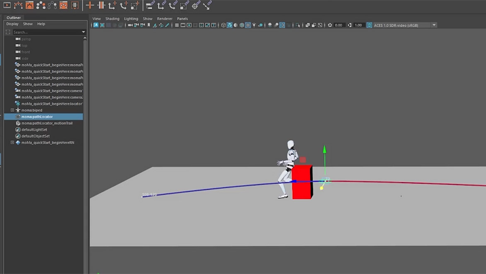Click the key translate shelf icon
Image resolution: width=486 pixels, height=274 pixels.
(112, 5)
